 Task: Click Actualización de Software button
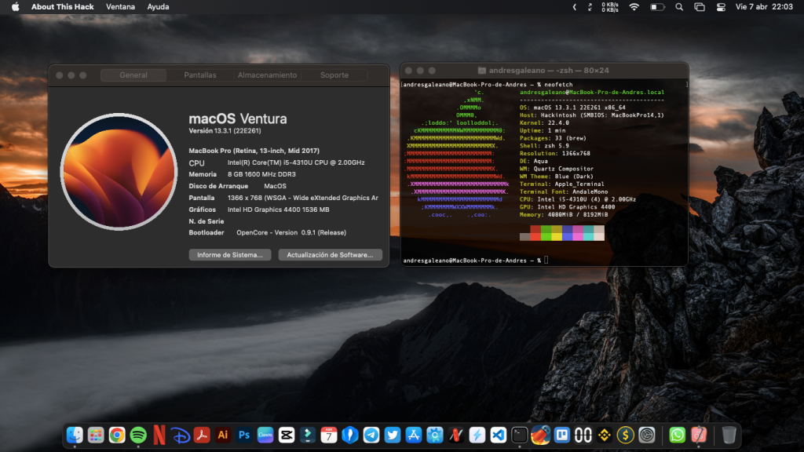click(x=330, y=255)
